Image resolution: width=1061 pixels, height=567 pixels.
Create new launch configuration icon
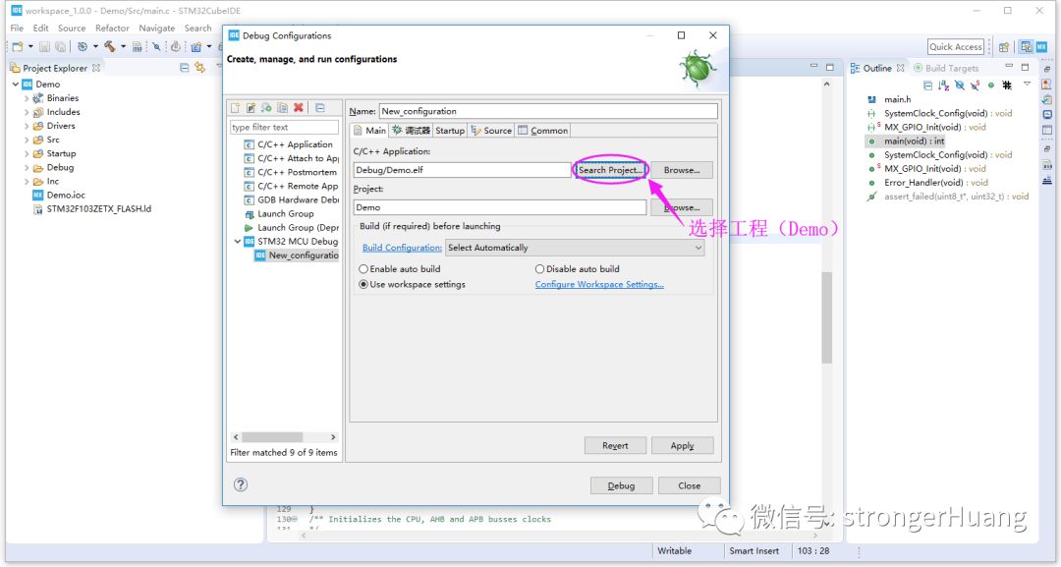click(236, 107)
